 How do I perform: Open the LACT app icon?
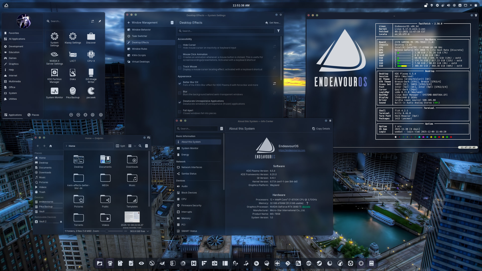(73, 56)
